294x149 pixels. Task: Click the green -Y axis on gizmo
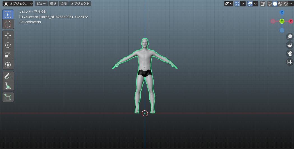coord(282,21)
